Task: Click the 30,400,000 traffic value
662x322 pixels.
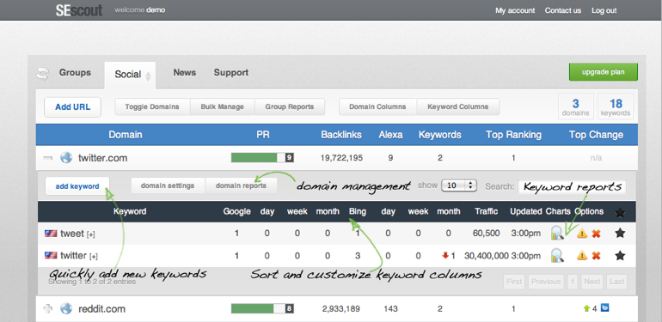Action: [487, 255]
